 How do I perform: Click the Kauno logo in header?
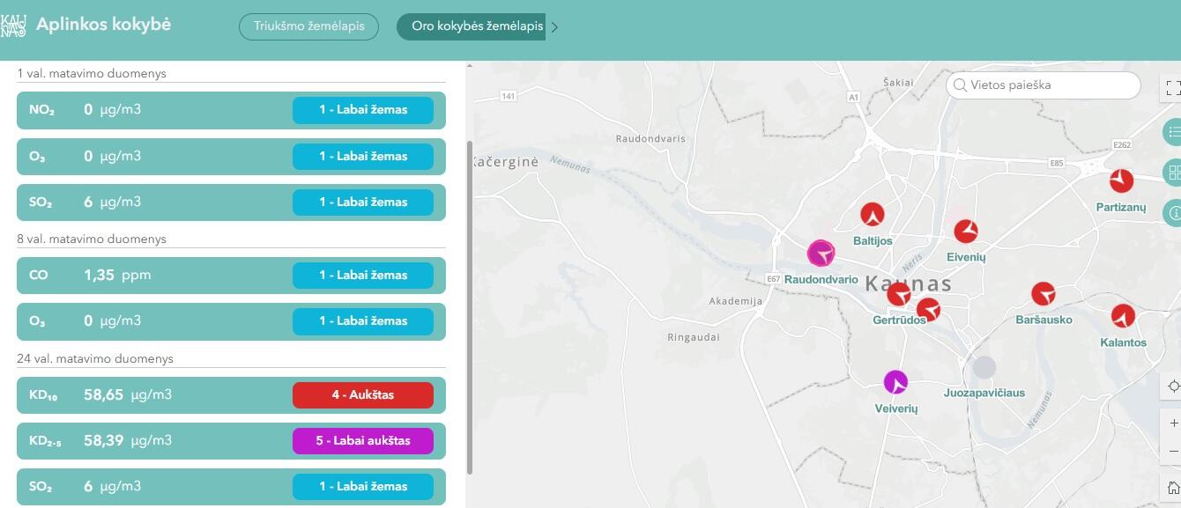[13, 26]
